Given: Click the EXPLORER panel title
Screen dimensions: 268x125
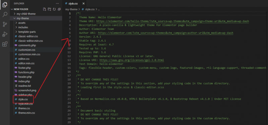Looking at the screenshot, I should 19,3.
